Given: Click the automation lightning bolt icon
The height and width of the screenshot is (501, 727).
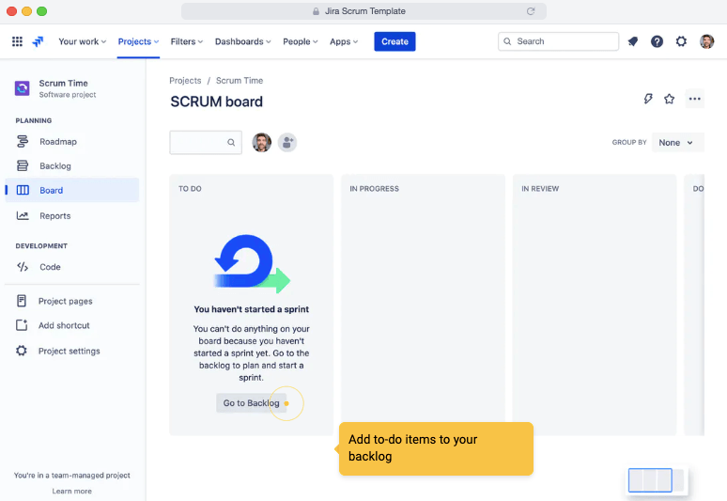Looking at the screenshot, I should (648, 99).
